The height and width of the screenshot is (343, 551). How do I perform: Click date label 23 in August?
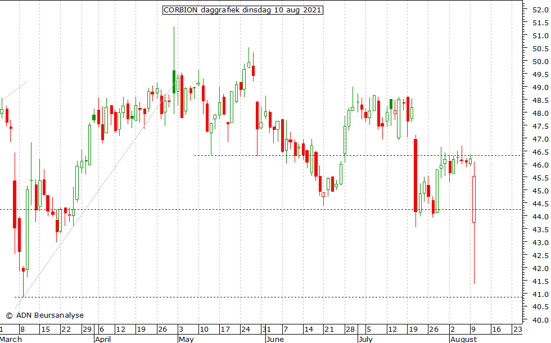(x=517, y=330)
